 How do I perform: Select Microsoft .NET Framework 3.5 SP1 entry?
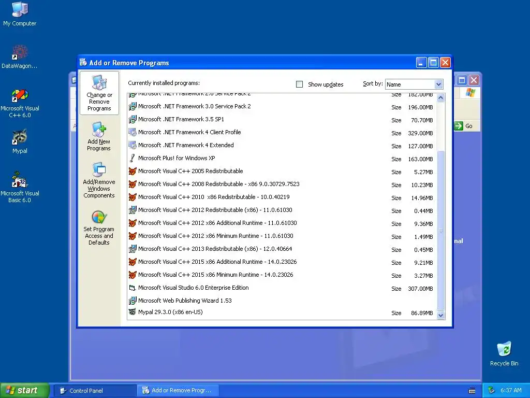pyautogui.click(x=282, y=120)
